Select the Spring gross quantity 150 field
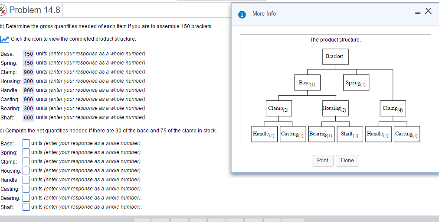This screenshot has width=439, height=222. tap(28, 63)
